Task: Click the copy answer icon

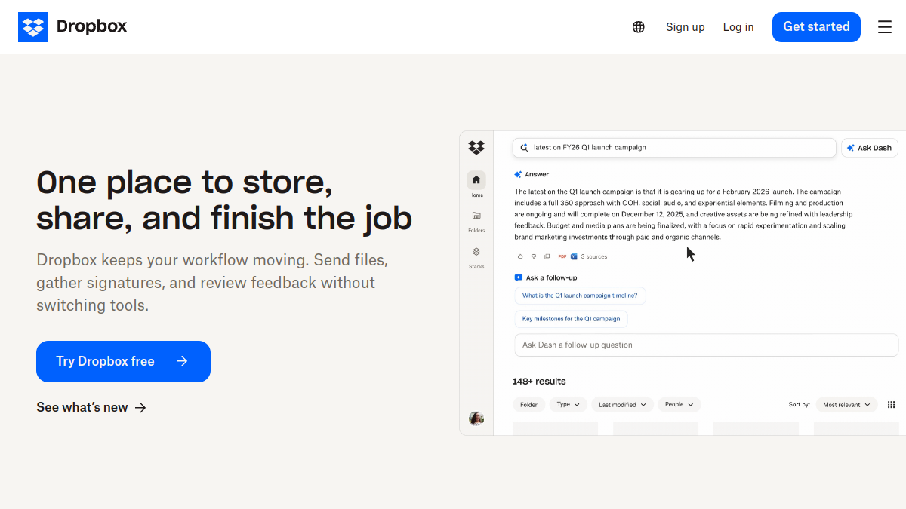Action: pyautogui.click(x=547, y=256)
